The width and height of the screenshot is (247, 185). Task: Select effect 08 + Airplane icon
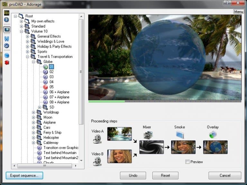pos(45,102)
